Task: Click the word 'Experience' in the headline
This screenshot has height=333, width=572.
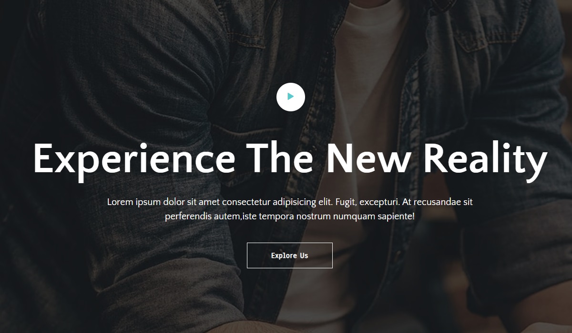Action: pos(134,159)
